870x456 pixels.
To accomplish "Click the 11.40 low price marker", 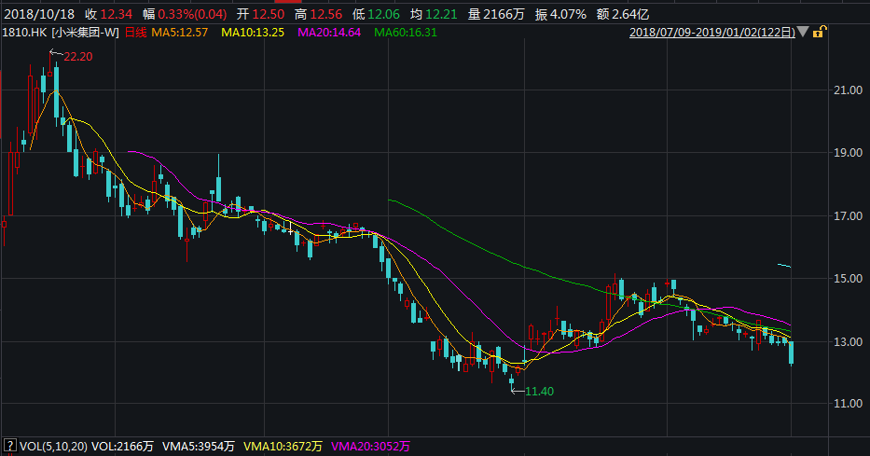I will 539,391.
